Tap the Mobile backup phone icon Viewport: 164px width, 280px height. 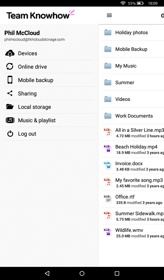(10, 80)
